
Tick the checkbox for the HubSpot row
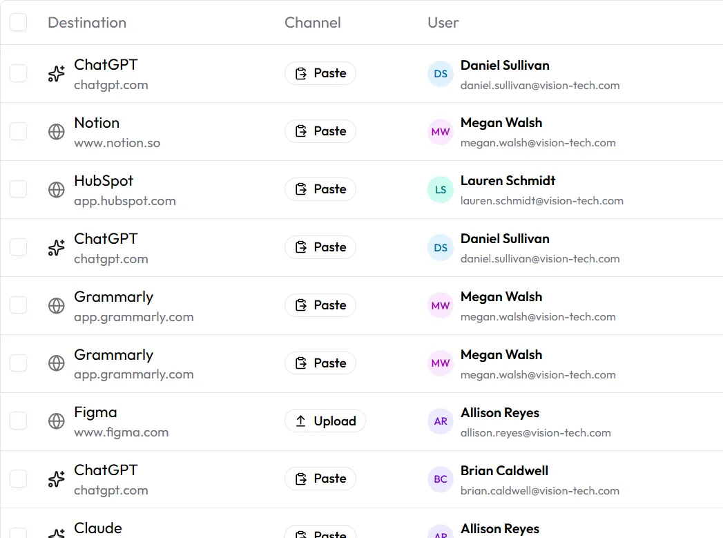19,189
